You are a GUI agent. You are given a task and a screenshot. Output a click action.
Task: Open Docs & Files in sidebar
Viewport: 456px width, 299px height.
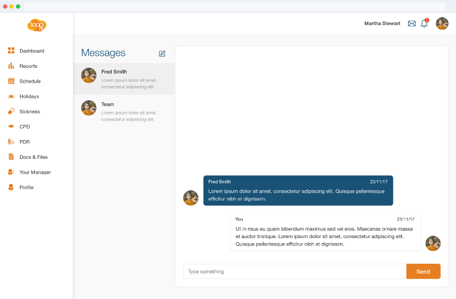(33, 157)
